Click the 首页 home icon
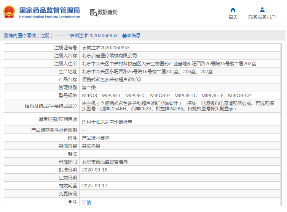Screen dimensions: 287x212 pyautogui.click(x=233, y=9)
